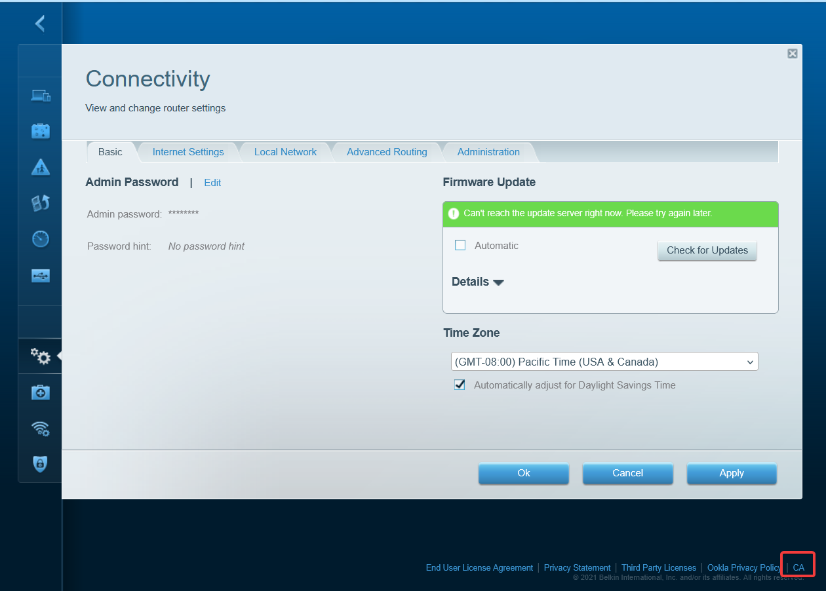Switch to the Internet Settings tab
The image size is (826, 591).
click(x=188, y=152)
